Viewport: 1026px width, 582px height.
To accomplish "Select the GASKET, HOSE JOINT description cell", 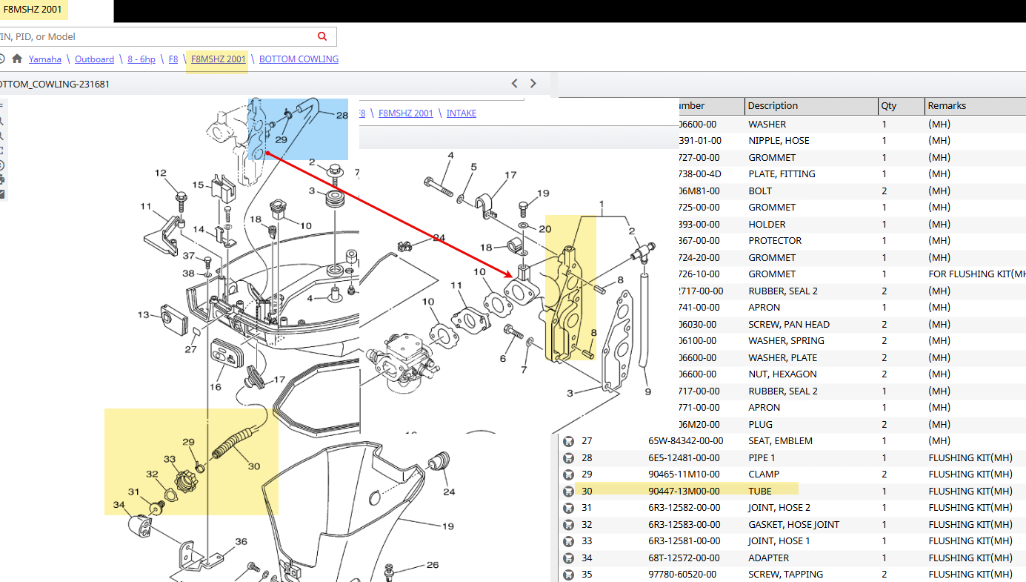I will (793, 524).
